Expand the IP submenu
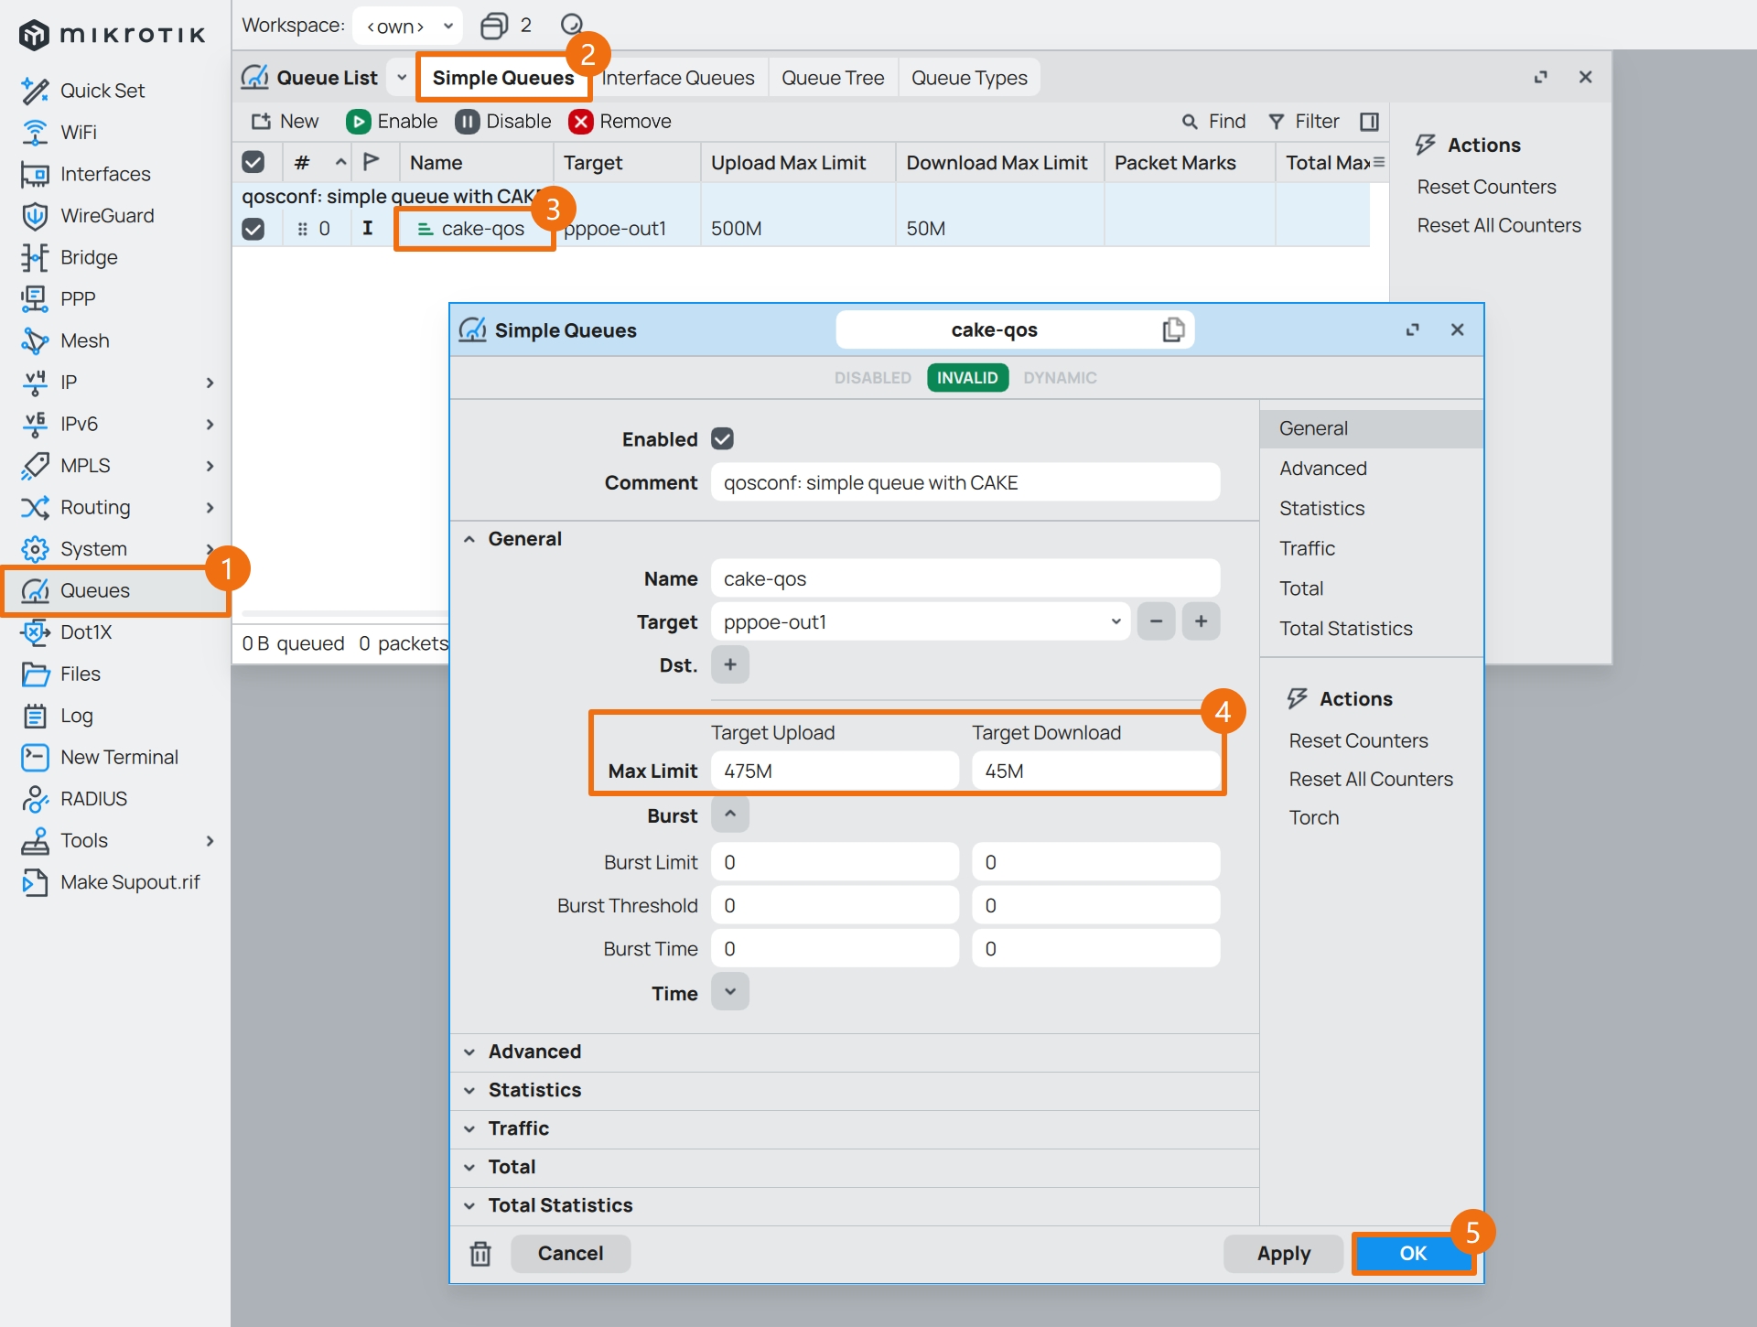Image resolution: width=1757 pixels, height=1327 pixels. pos(210,383)
